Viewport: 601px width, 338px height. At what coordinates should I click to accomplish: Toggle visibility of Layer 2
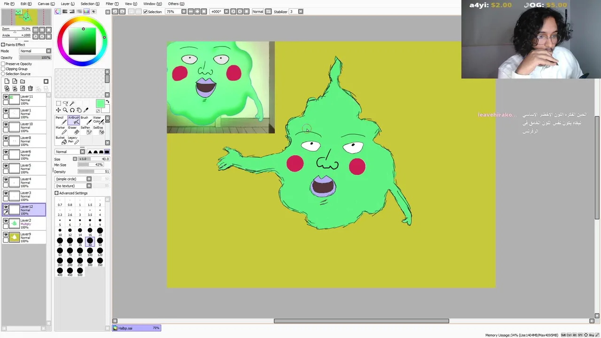tap(6, 221)
